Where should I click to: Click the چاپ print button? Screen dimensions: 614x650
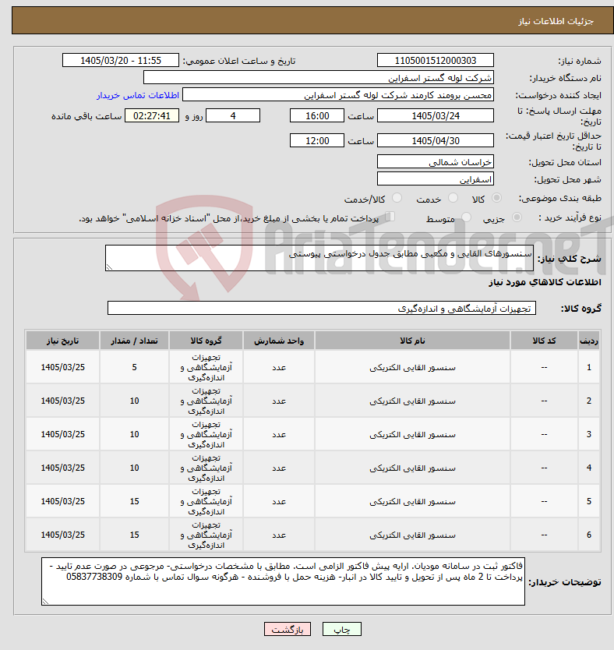(342, 629)
